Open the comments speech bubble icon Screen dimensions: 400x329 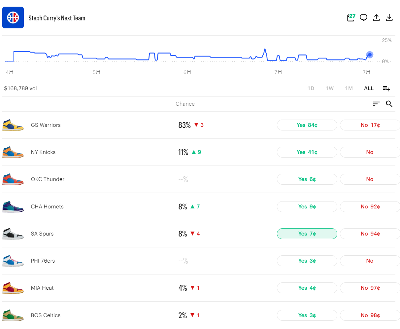[363, 18]
